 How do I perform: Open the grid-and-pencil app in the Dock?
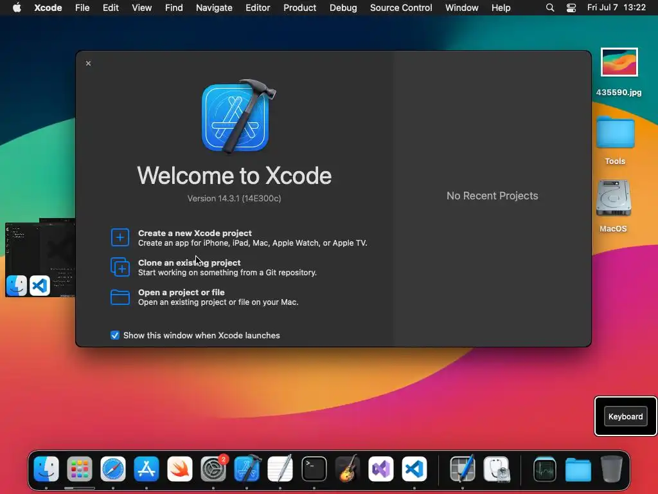tap(463, 469)
